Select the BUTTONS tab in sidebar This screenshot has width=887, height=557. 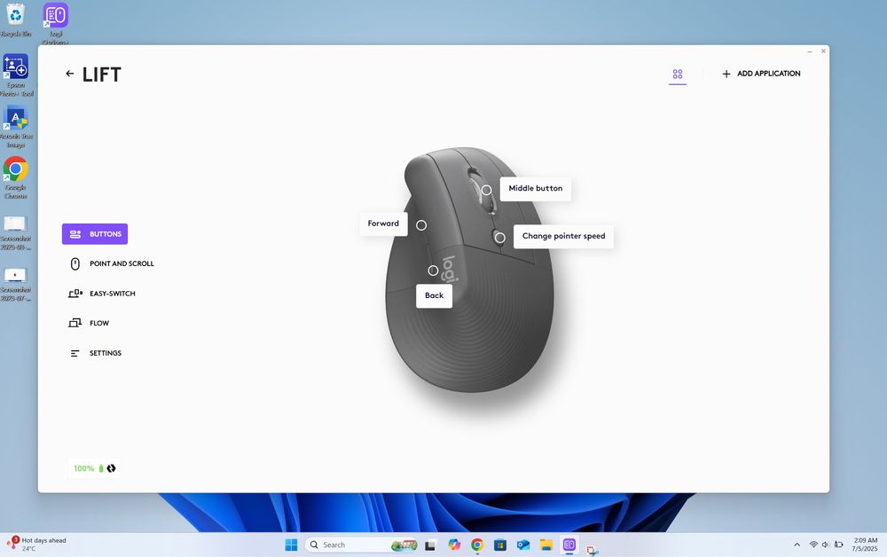click(x=95, y=234)
